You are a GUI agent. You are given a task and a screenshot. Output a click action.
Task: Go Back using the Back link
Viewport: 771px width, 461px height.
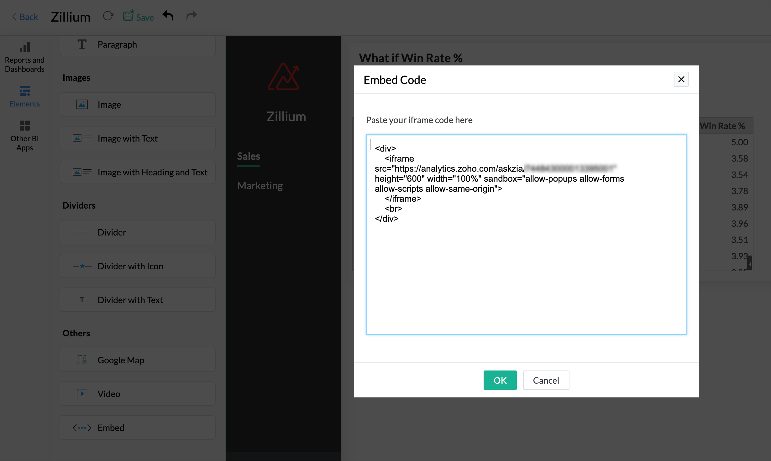[x=25, y=17]
